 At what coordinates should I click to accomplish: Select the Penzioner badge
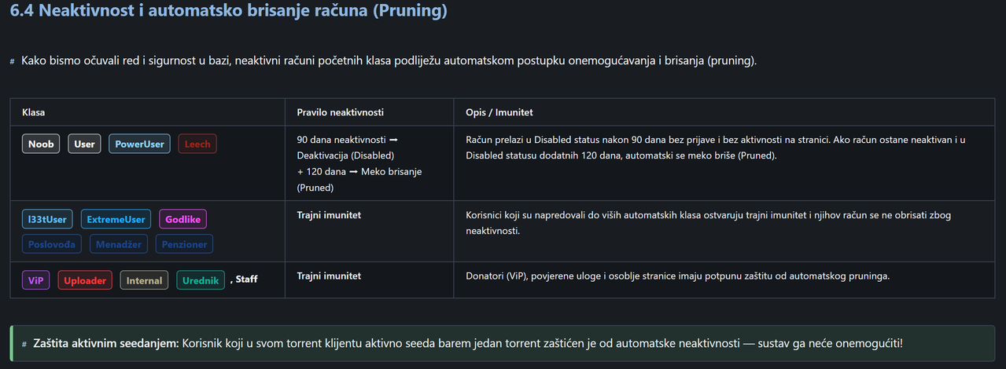(x=184, y=244)
